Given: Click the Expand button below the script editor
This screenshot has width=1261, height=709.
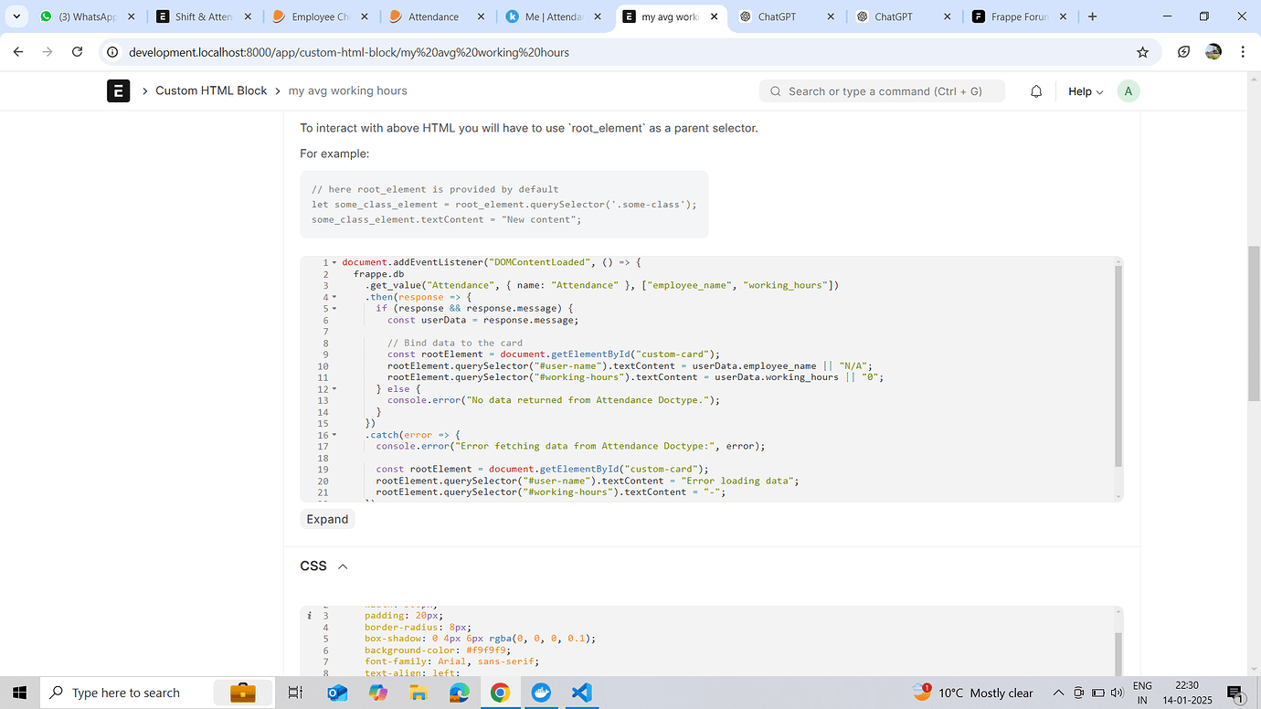Looking at the screenshot, I should pos(327,519).
